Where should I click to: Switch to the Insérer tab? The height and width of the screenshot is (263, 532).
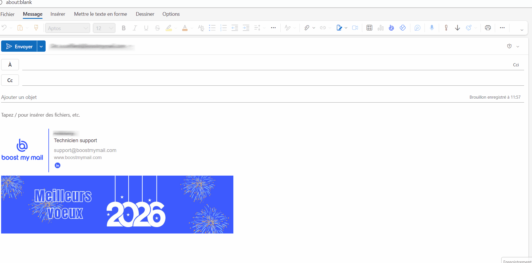click(58, 14)
